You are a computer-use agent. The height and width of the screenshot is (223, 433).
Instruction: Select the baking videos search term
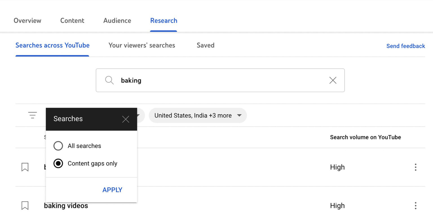[66, 206]
